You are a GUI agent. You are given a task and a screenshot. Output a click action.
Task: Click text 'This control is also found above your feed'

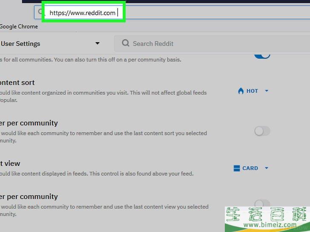141,174
